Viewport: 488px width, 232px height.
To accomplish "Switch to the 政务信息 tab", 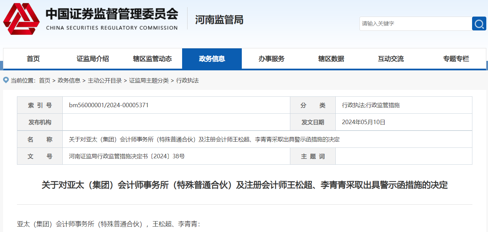I will (x=212, y=58).
